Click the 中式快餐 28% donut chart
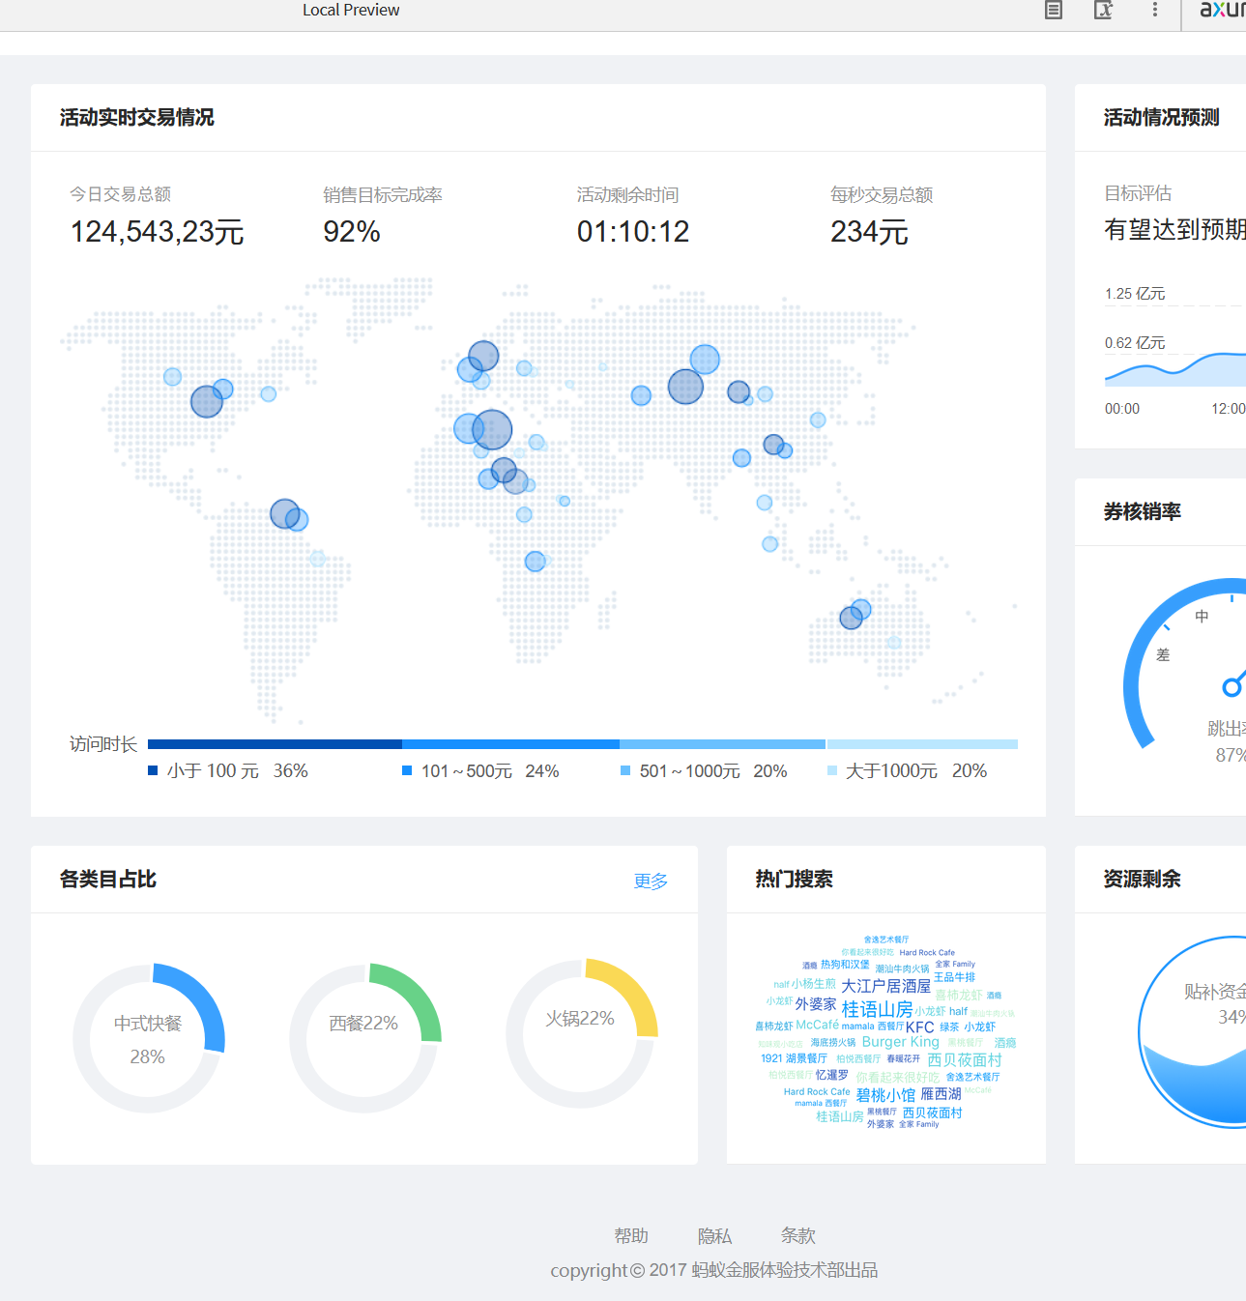This screenshot has width=1246, height=1301. (x=149, y=1038)
